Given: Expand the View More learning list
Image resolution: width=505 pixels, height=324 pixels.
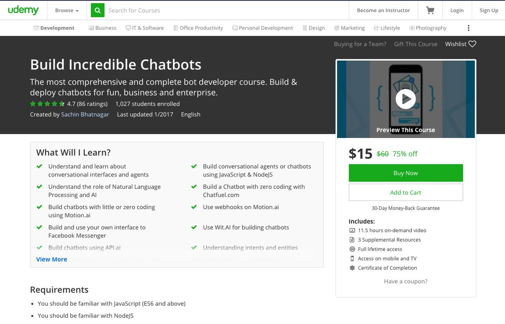Looking at the screenshot, I should [x=52, y=259].
